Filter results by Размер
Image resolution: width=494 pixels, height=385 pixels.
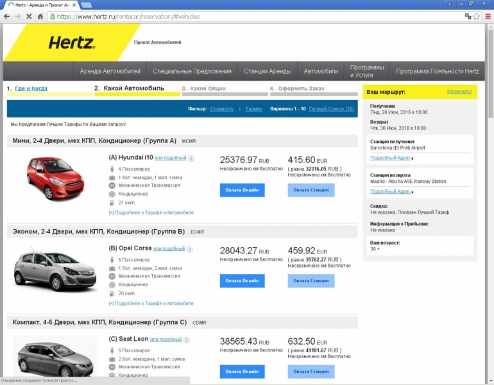click(253, 108)
